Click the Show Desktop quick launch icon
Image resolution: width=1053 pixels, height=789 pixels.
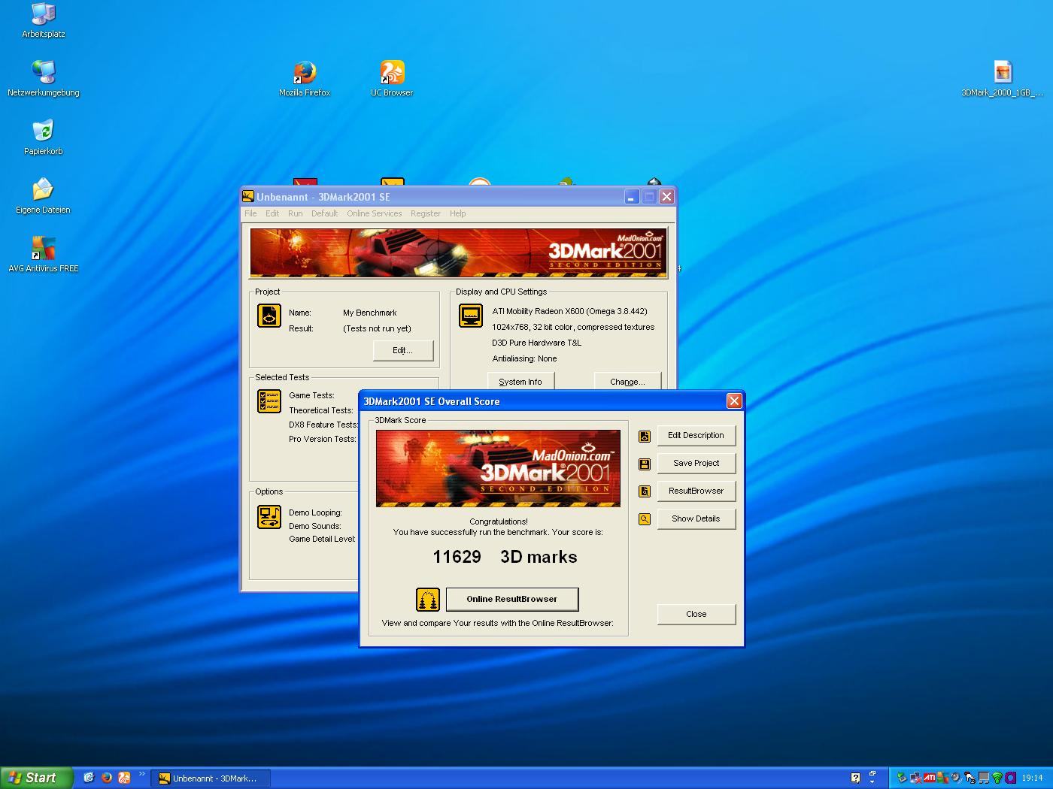(x=89, y=778)
